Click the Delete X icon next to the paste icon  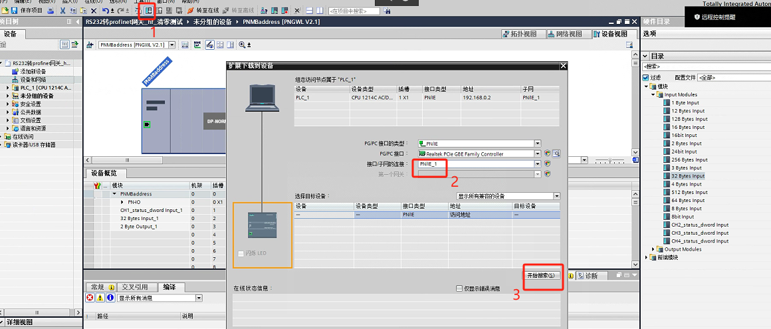click(94, 10)
